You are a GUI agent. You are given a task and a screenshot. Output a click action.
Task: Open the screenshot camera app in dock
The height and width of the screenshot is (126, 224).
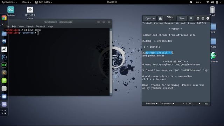tap(4, 97)
